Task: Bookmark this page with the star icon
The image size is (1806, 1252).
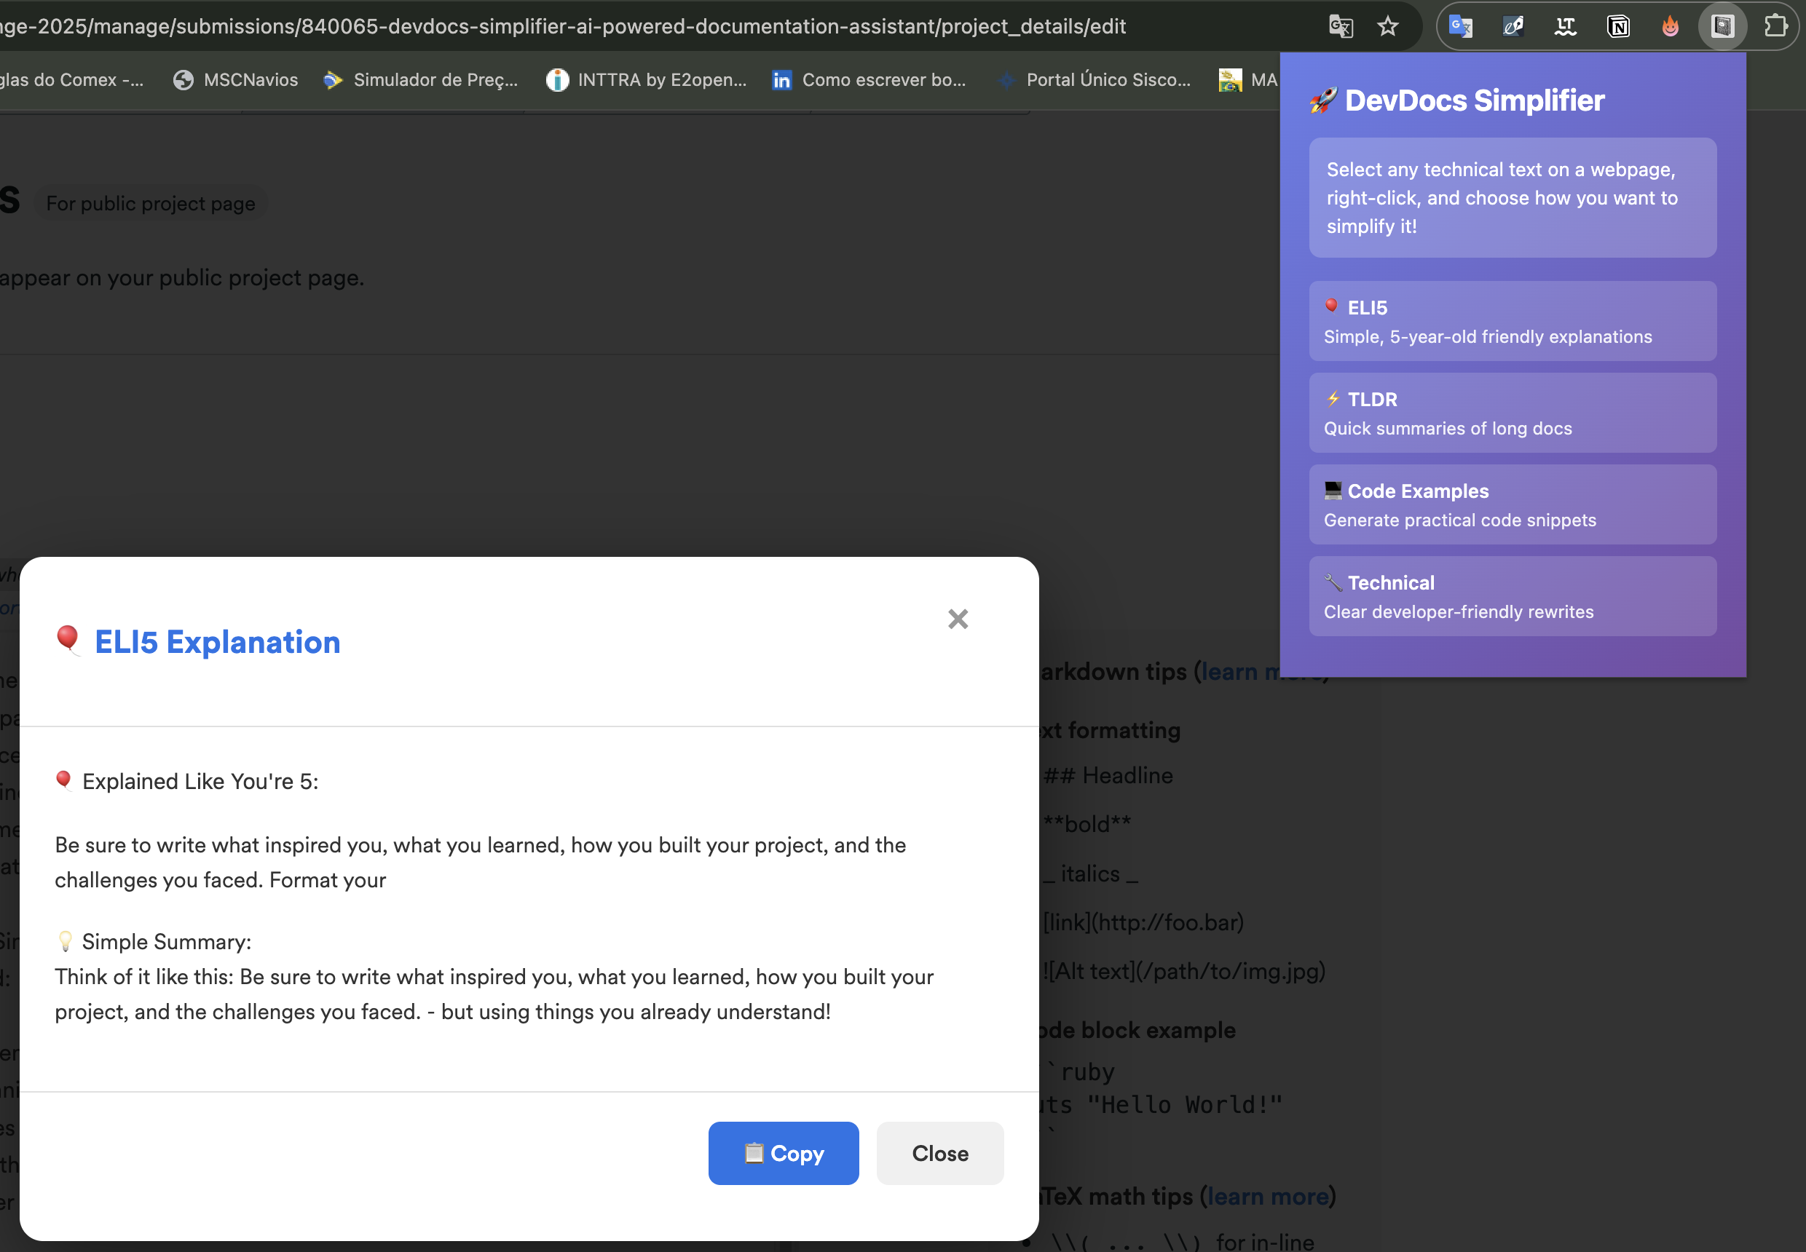Action: coord(1388,27)
